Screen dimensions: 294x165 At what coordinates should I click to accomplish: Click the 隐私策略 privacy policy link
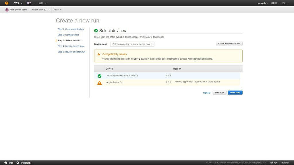tap(274, 163)
